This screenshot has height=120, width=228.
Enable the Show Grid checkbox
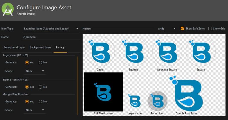210,29
